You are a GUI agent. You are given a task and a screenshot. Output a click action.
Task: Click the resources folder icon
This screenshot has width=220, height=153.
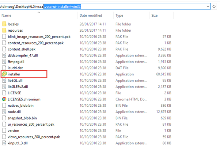pos(4,30)
